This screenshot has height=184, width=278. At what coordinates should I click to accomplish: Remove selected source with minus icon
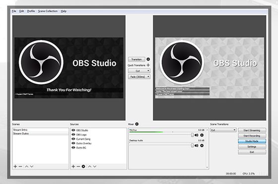click(78, 166)
